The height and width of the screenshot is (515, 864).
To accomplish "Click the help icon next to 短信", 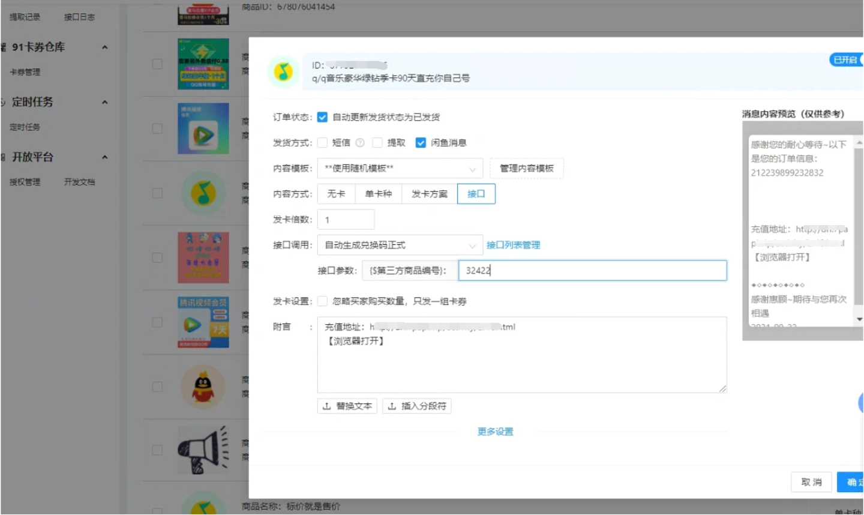I will pyautogui.click(x=360, y=143).
